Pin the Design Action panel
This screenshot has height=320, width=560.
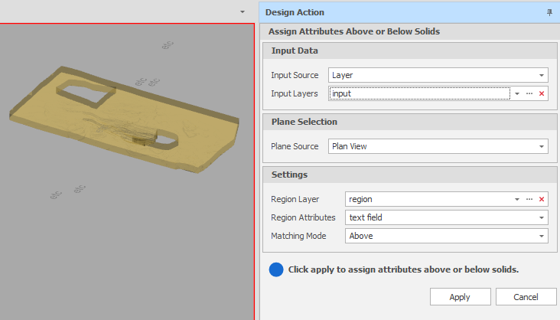(549, 12)
